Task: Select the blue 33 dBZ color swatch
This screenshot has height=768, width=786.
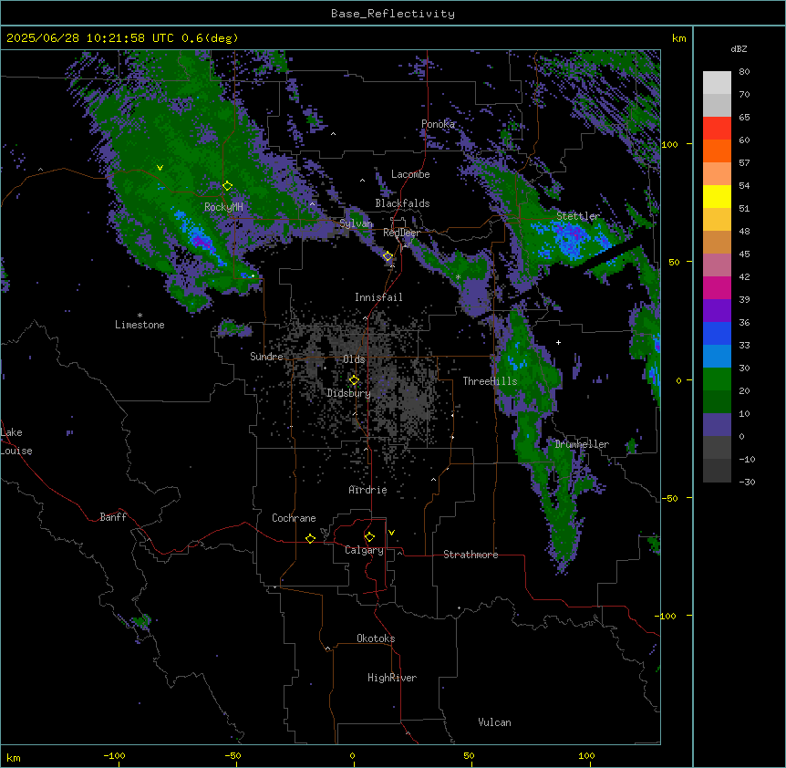Action: pos(717,333)
